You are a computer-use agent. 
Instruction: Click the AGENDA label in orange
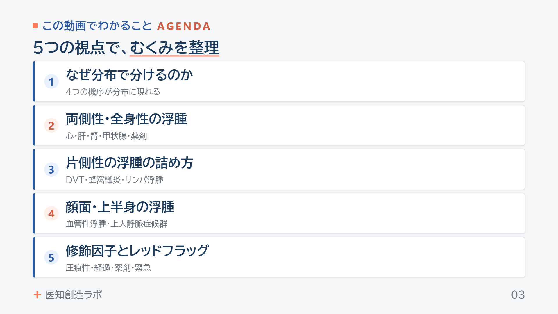click(184, 26)
